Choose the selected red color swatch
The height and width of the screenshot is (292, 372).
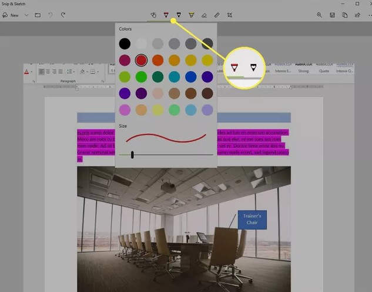pyautogui.click(x=141, y=61)
